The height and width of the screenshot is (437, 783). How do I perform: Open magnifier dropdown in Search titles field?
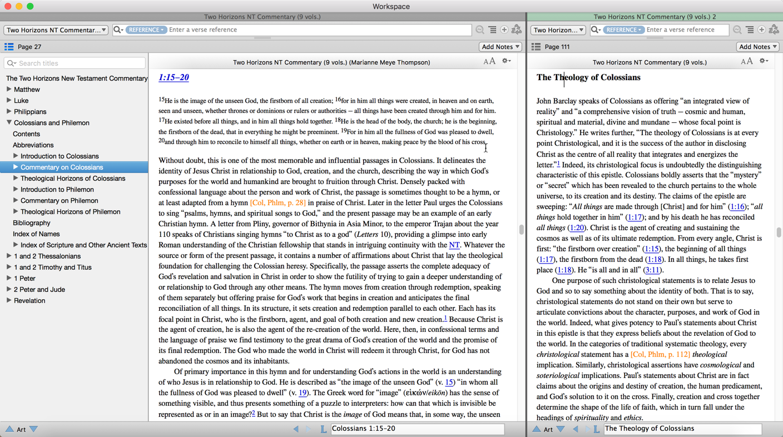pyautogui.click(x=11, y=63)
